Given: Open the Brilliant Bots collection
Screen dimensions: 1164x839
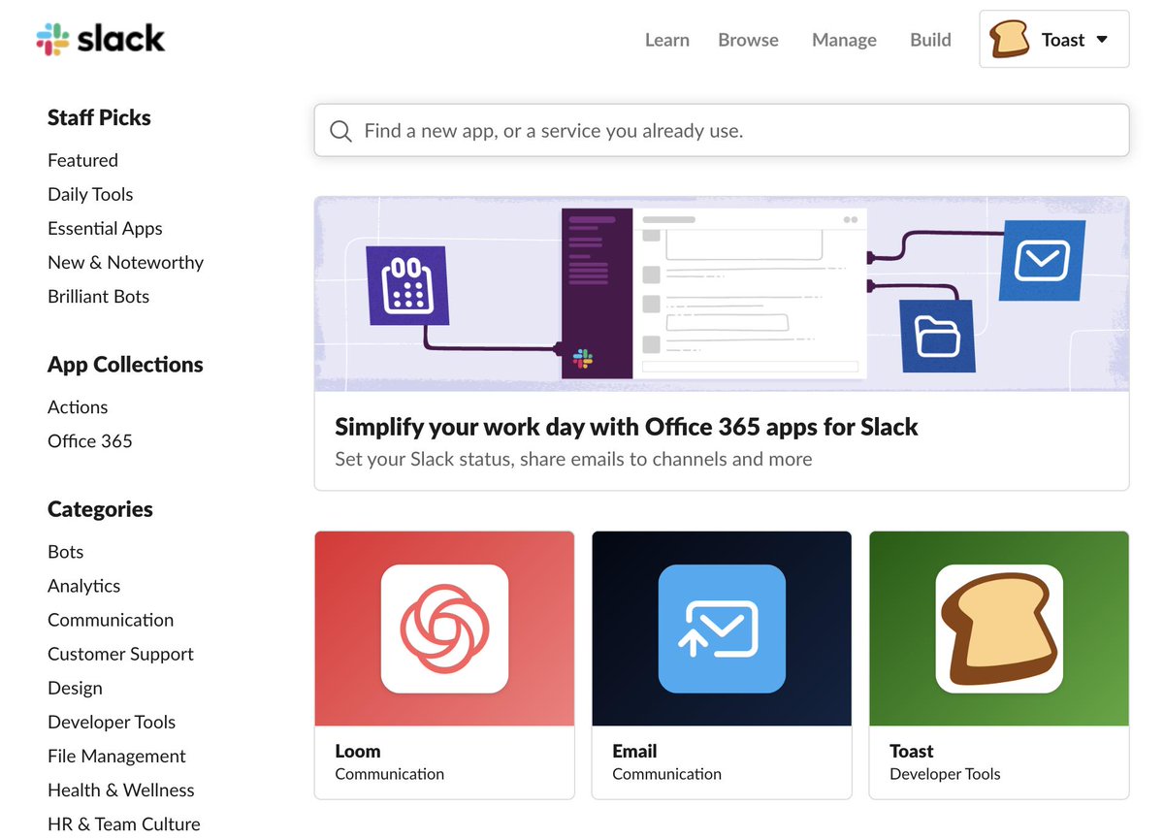Looking at the screenshot, I should click(98, 296).
